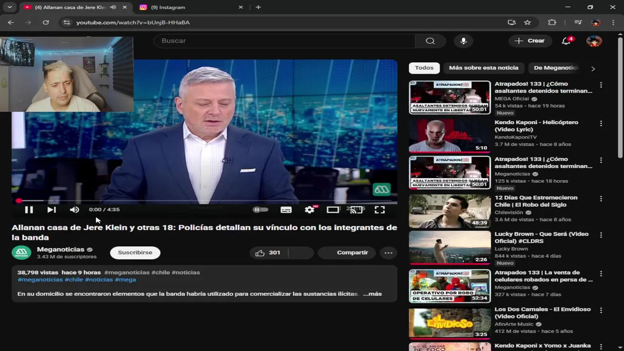The image size is (624, 351).
Task: Cast video to TV
Action: click(x=356, y=210)
